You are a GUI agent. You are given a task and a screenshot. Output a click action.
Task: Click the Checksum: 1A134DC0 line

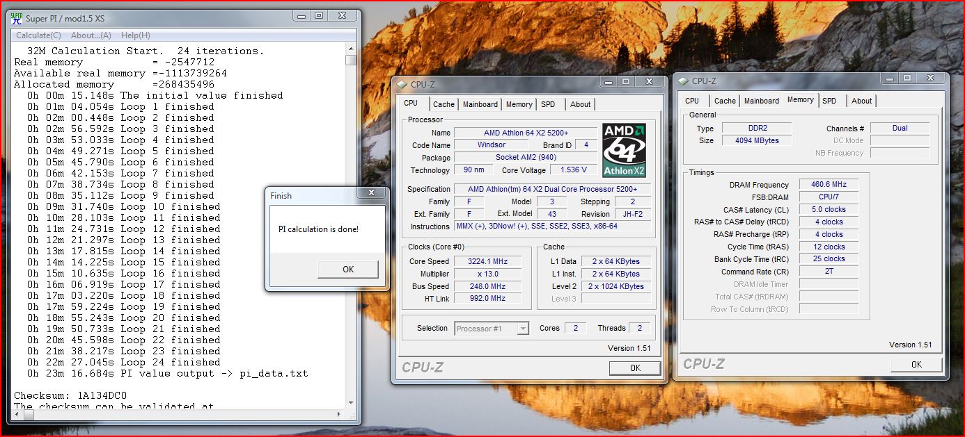[x=70, y=395]
